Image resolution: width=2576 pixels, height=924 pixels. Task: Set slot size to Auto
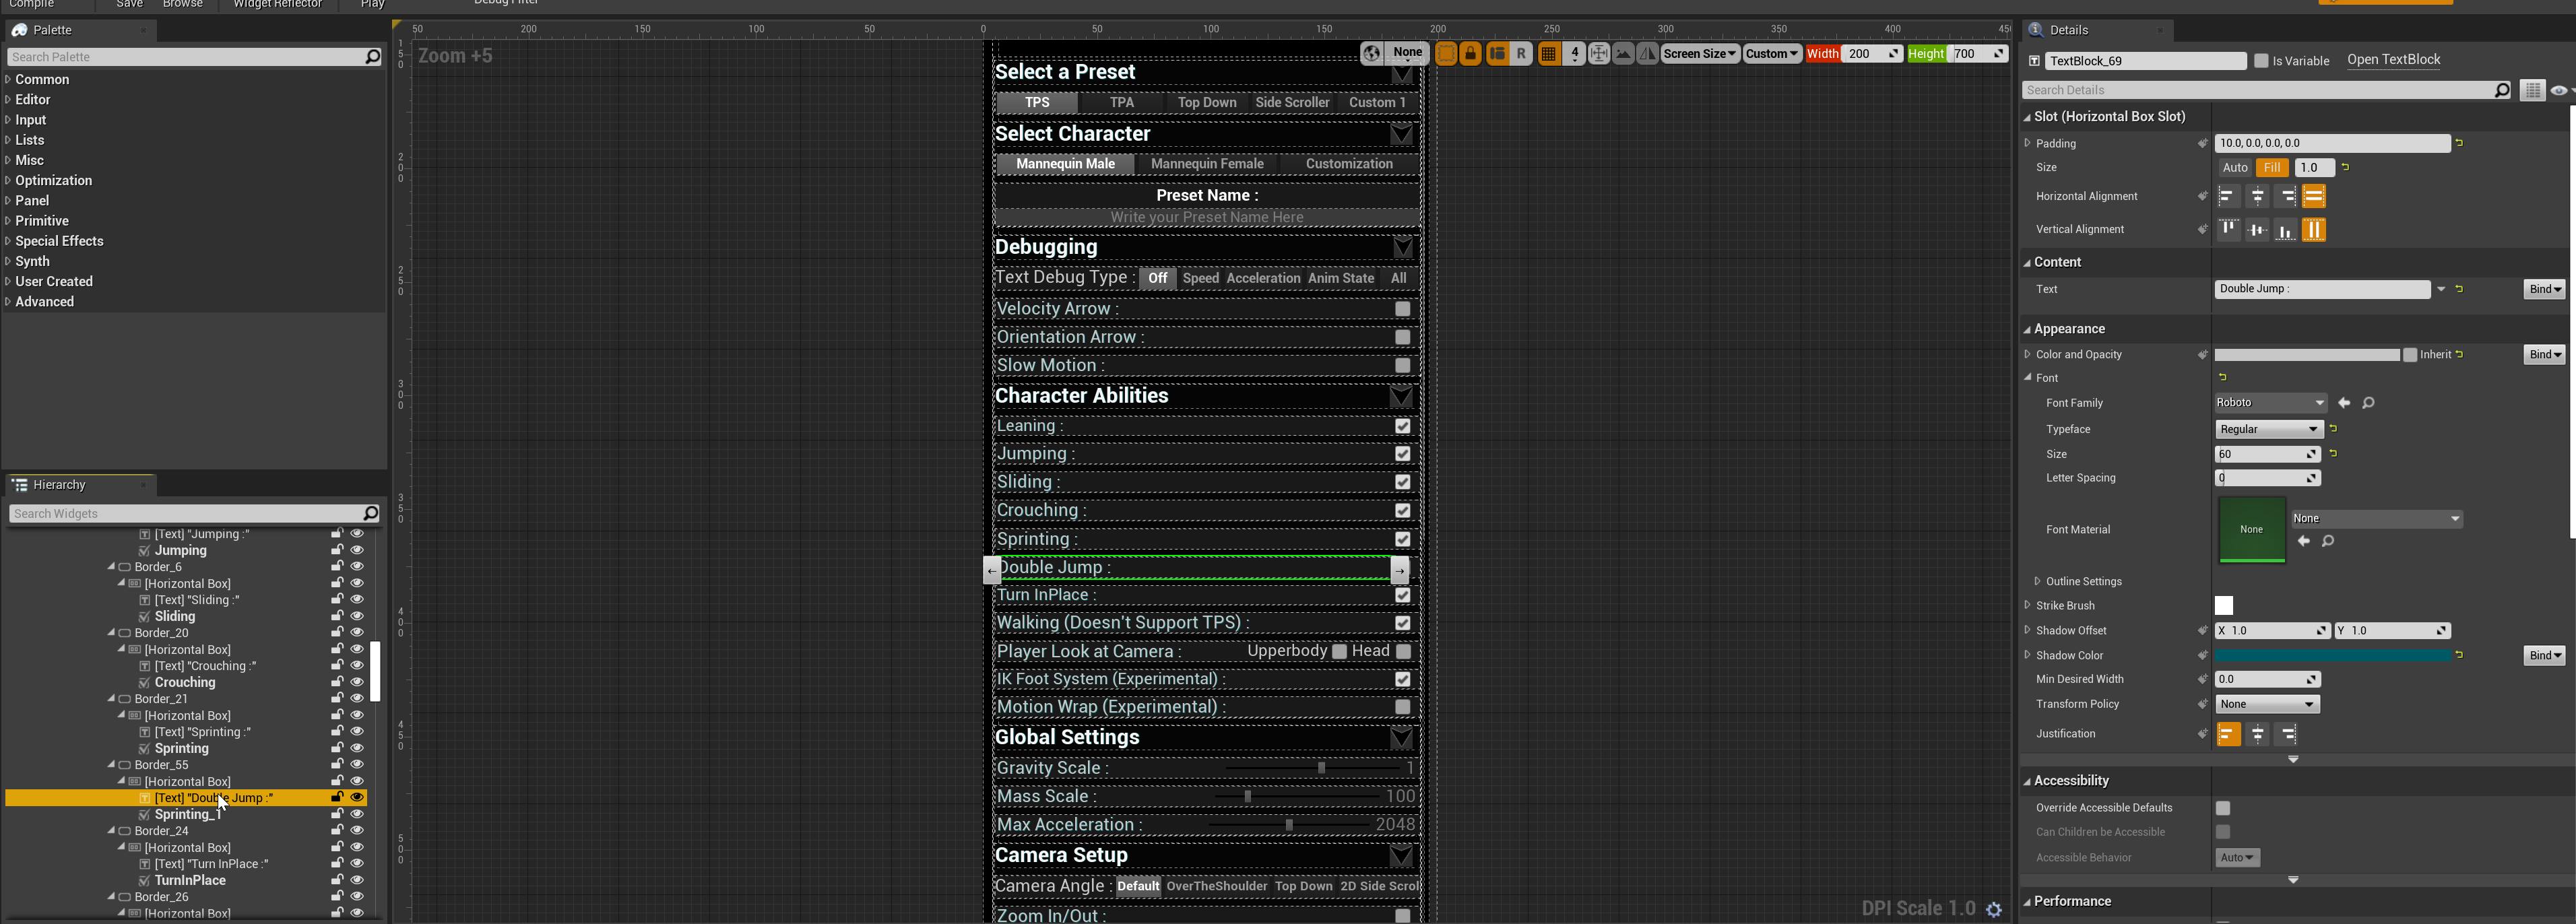click(x=2234, y=168)
